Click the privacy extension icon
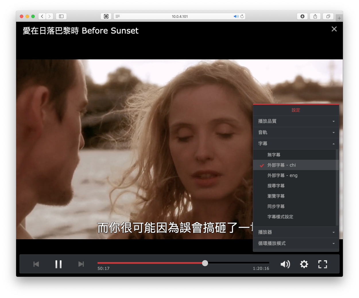Screen dimensions: 359x298 (106, 16)
